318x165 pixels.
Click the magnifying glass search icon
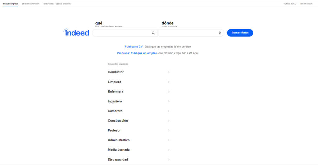click(153, 33)
